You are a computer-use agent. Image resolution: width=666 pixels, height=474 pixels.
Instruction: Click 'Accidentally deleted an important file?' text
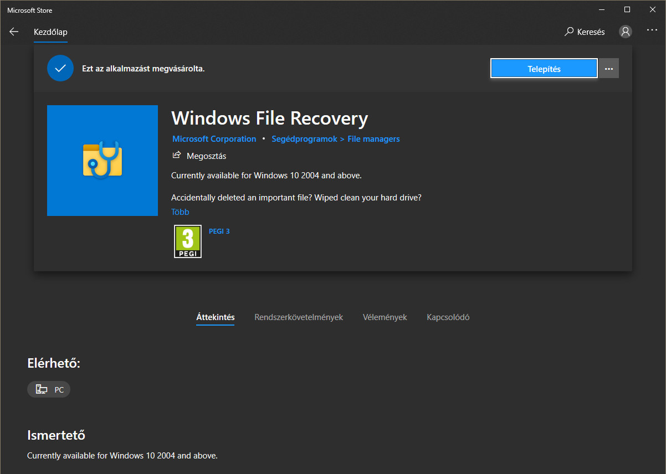click(x=242, y=198)
